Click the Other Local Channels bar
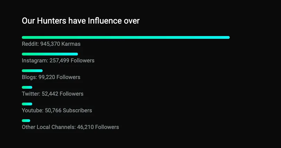This screenshot has height=148, width=281. [26, 121]
